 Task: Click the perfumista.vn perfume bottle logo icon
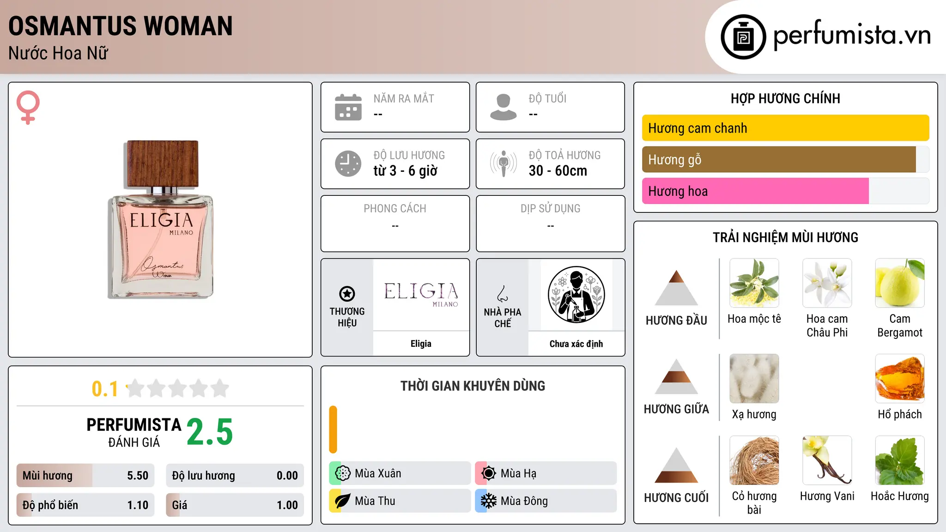point(743,37)
